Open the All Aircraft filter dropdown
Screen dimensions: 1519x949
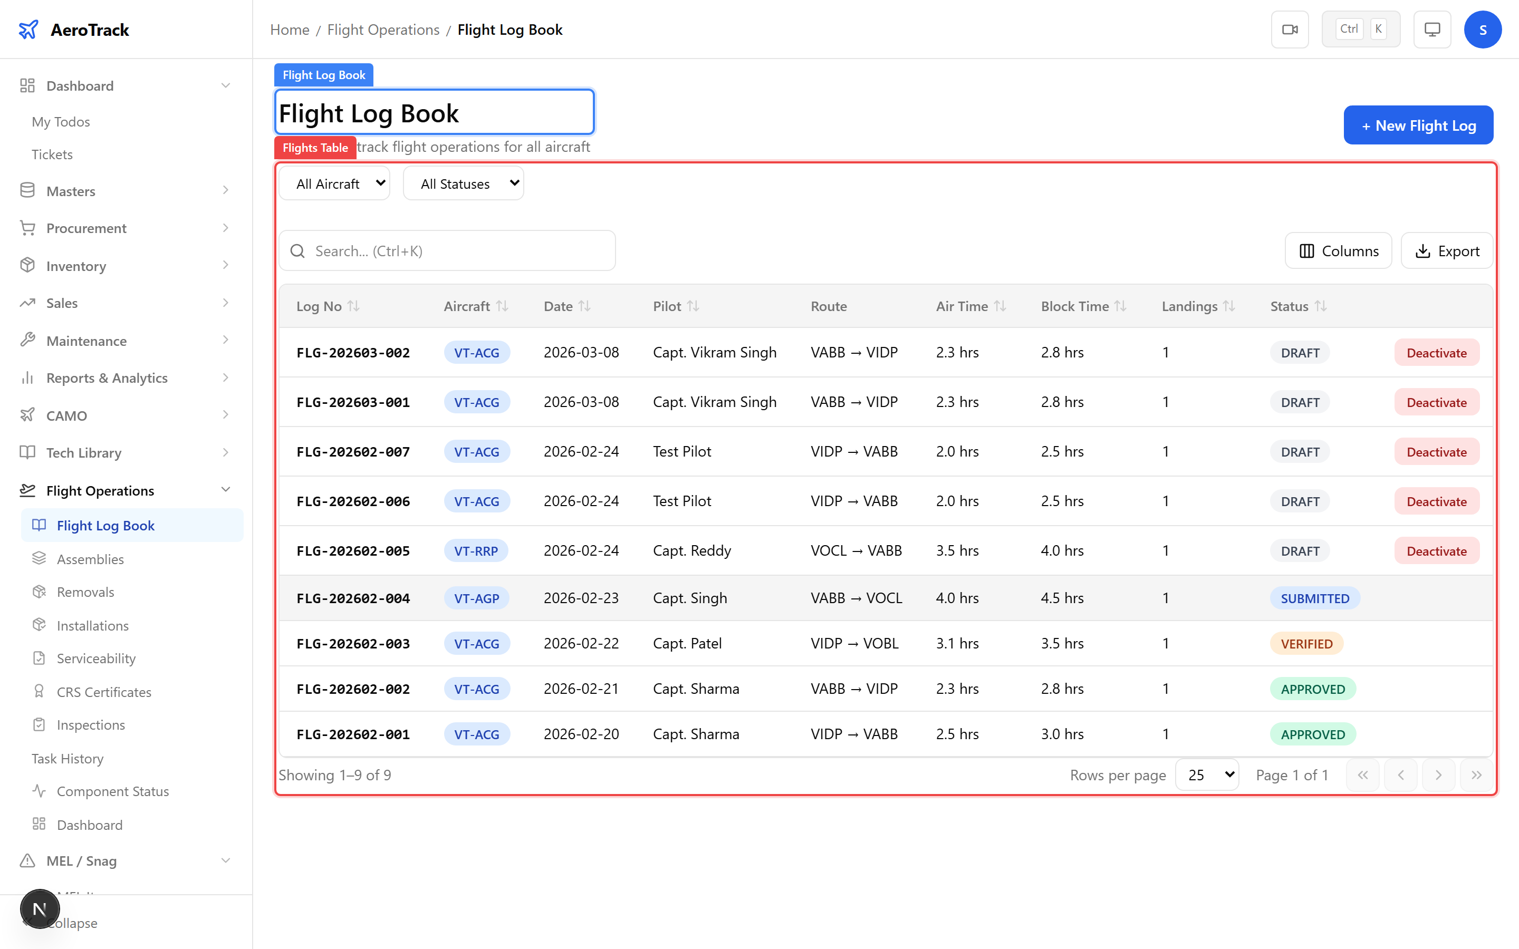[334, 183]
